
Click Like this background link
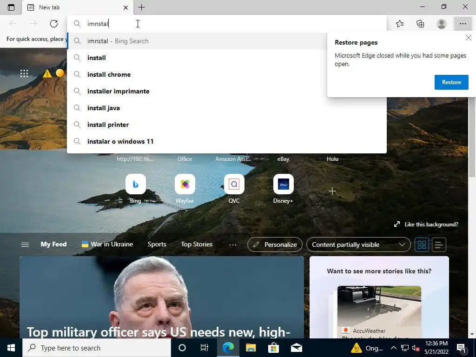pos(426,225)
